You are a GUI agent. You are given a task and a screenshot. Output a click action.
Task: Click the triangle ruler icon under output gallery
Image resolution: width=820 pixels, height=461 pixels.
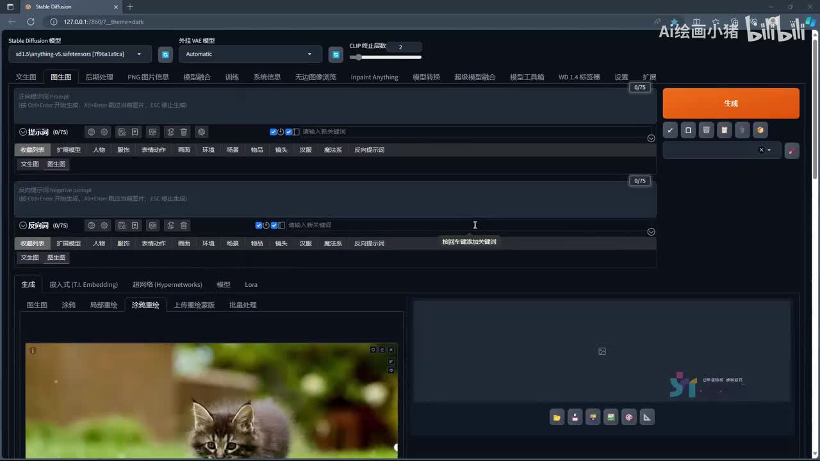[x=646, y=417]
